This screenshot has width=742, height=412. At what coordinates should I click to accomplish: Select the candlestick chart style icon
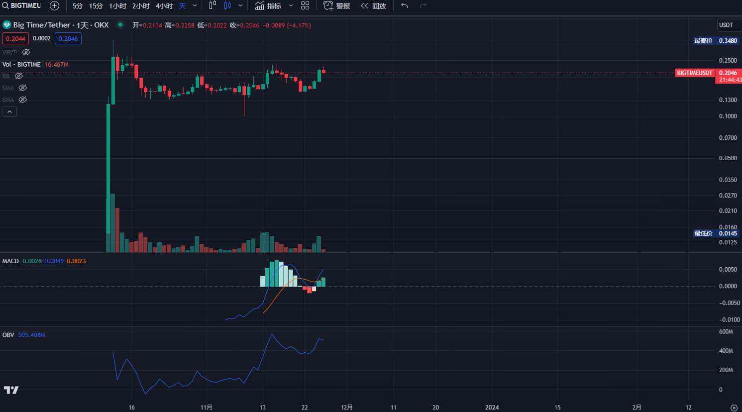227,5
